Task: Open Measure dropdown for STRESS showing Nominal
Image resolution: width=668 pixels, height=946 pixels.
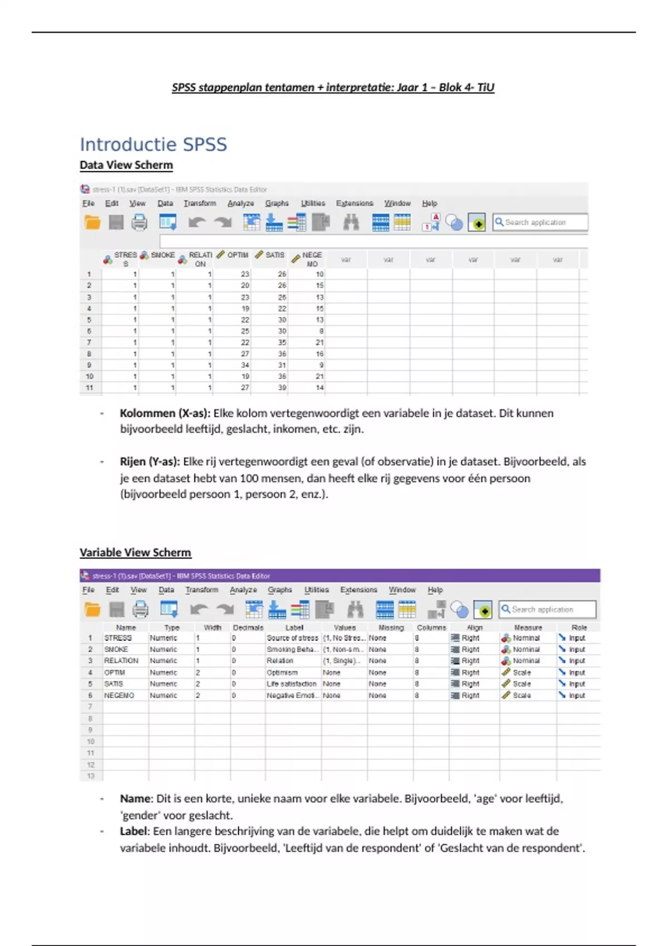Action: (x=527, y=638)
